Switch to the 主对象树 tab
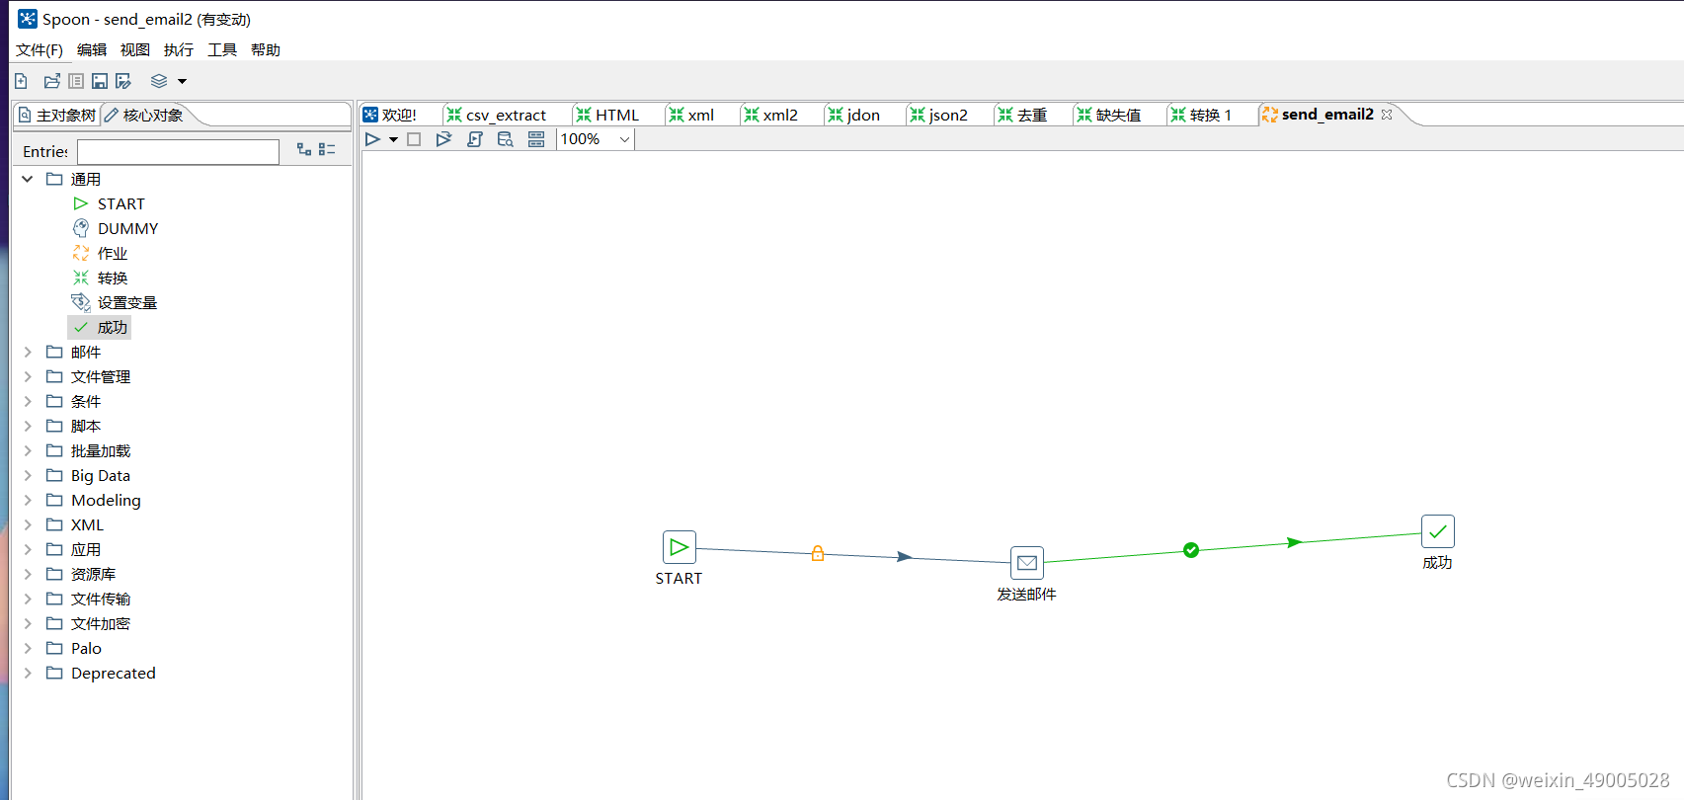This screenshot has width=1684, height=800. coord(57,116)
